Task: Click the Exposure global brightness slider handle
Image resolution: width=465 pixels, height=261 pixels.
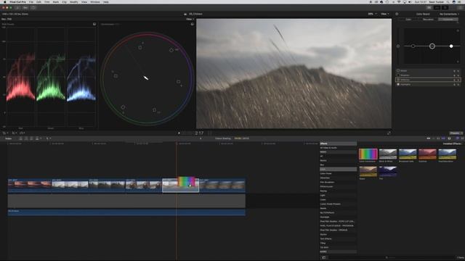Action: pyautogui.click(x=398, y=46)
